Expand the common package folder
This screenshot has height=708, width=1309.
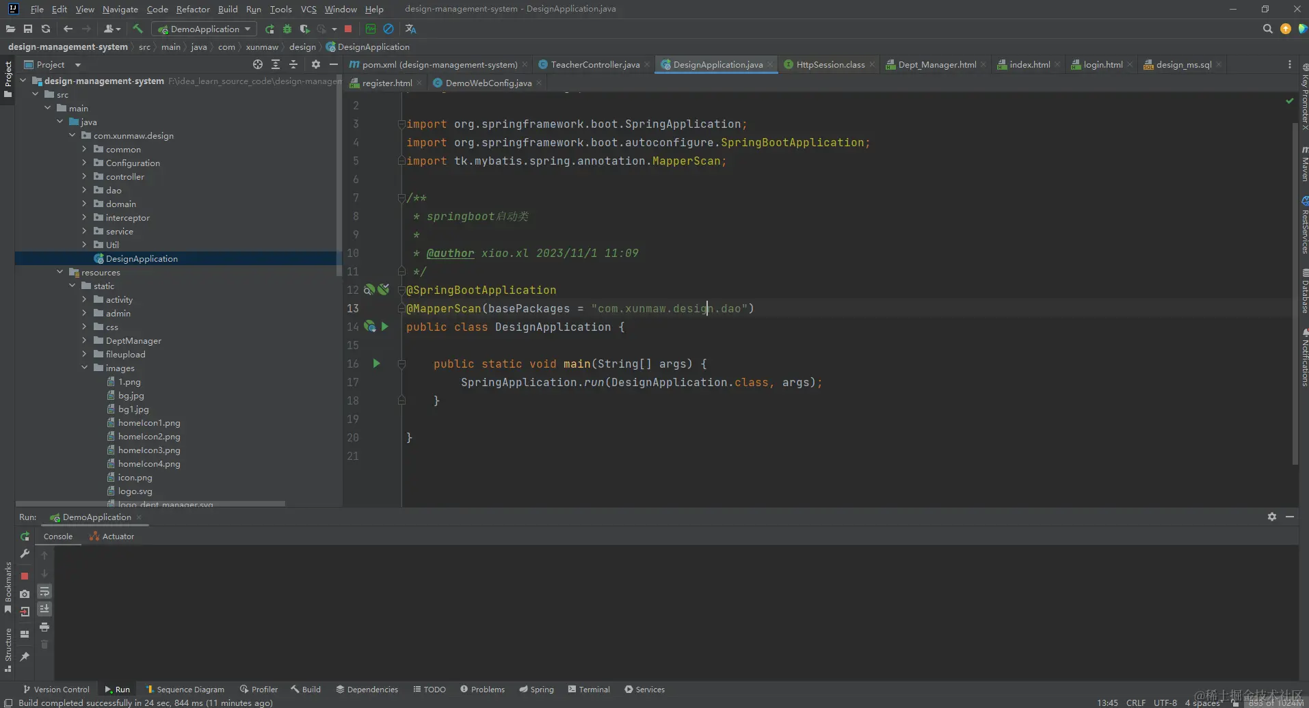[84, 149]
